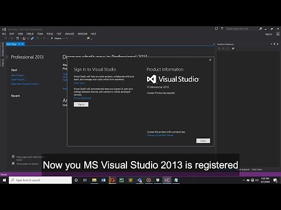This screenshot has height=210, width=281.
Task: Open the TOOLS menu
Action: [50, 34]
